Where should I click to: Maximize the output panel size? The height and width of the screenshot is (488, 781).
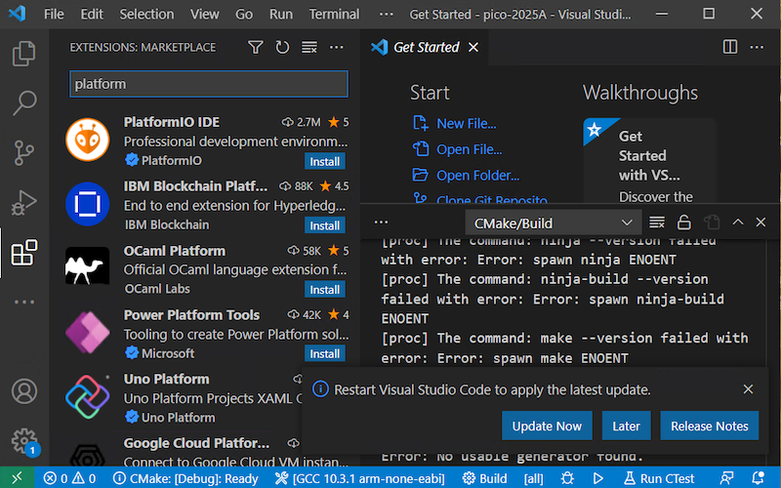coord(738,223)
